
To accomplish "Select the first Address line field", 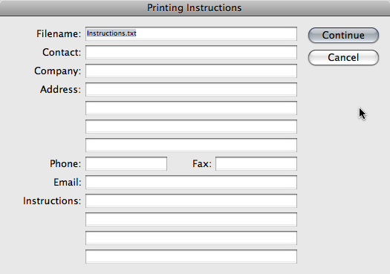I will 191,89.
